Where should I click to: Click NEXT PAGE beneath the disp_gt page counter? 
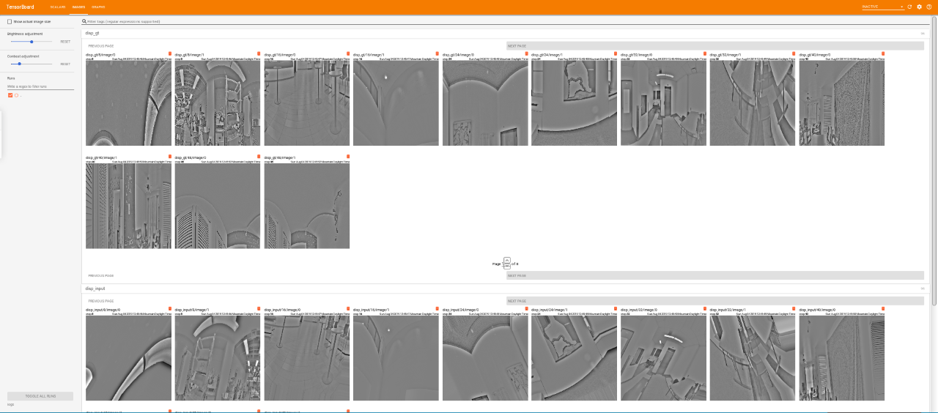(716, 275)
